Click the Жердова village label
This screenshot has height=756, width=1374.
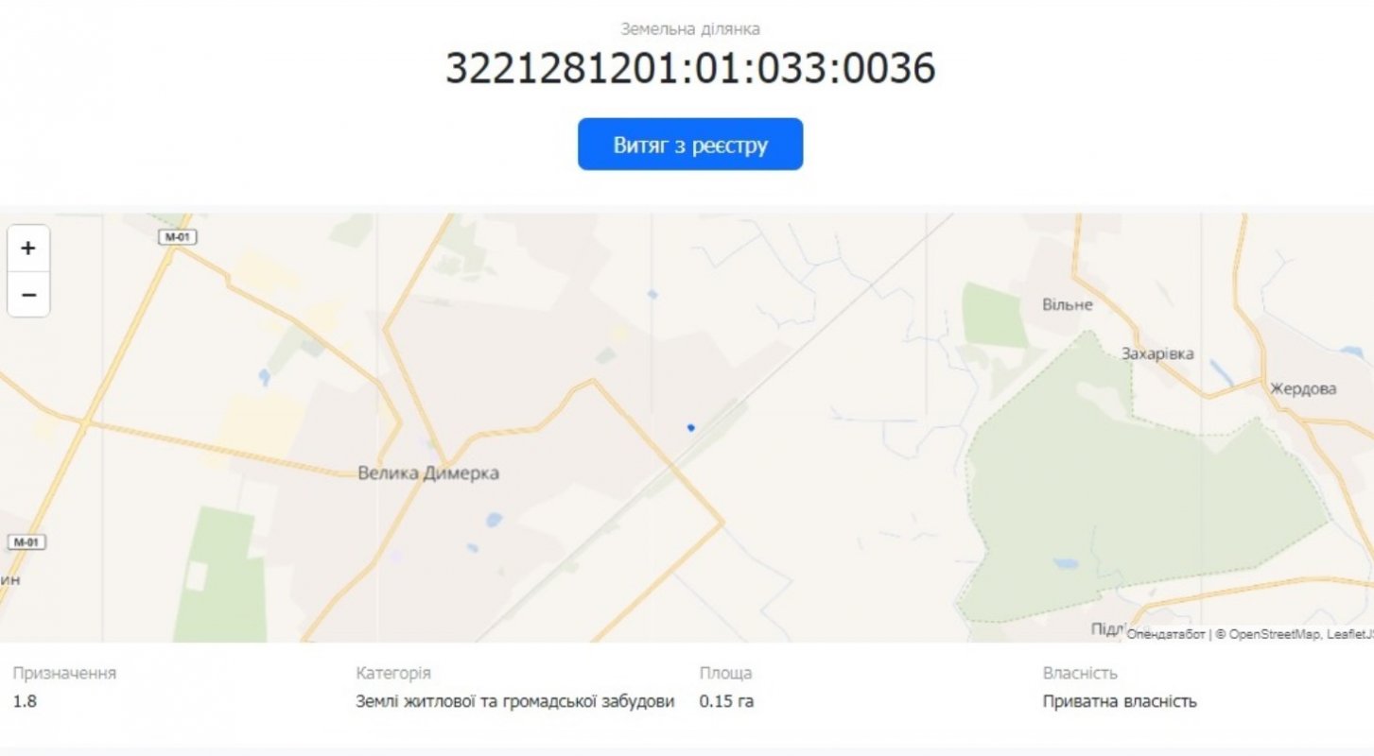pos(1303,389)
